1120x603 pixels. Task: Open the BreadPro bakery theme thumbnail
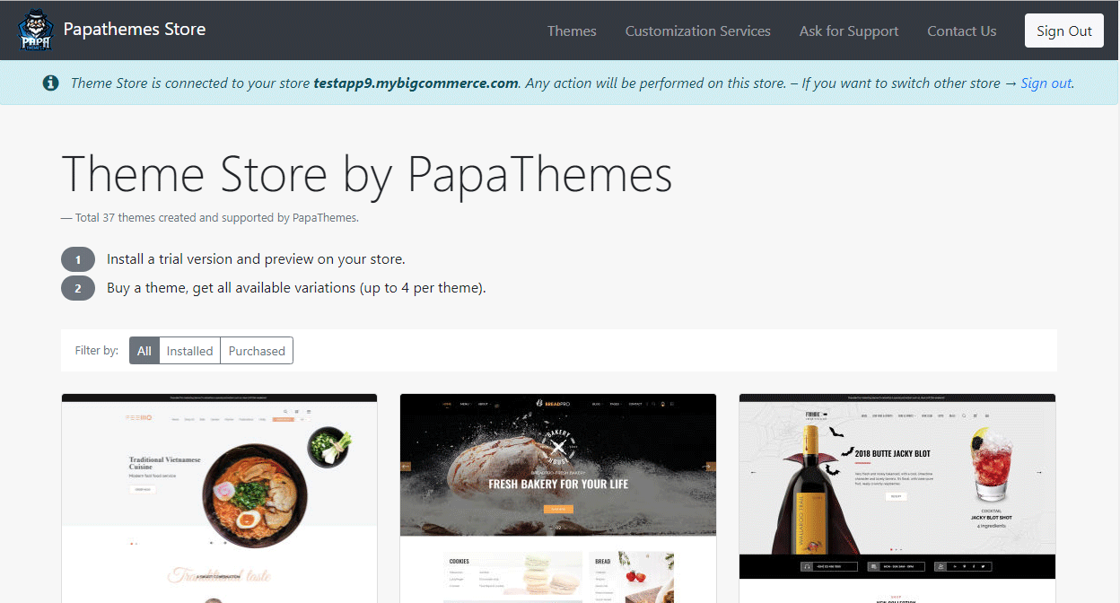(x=557, y=498)
